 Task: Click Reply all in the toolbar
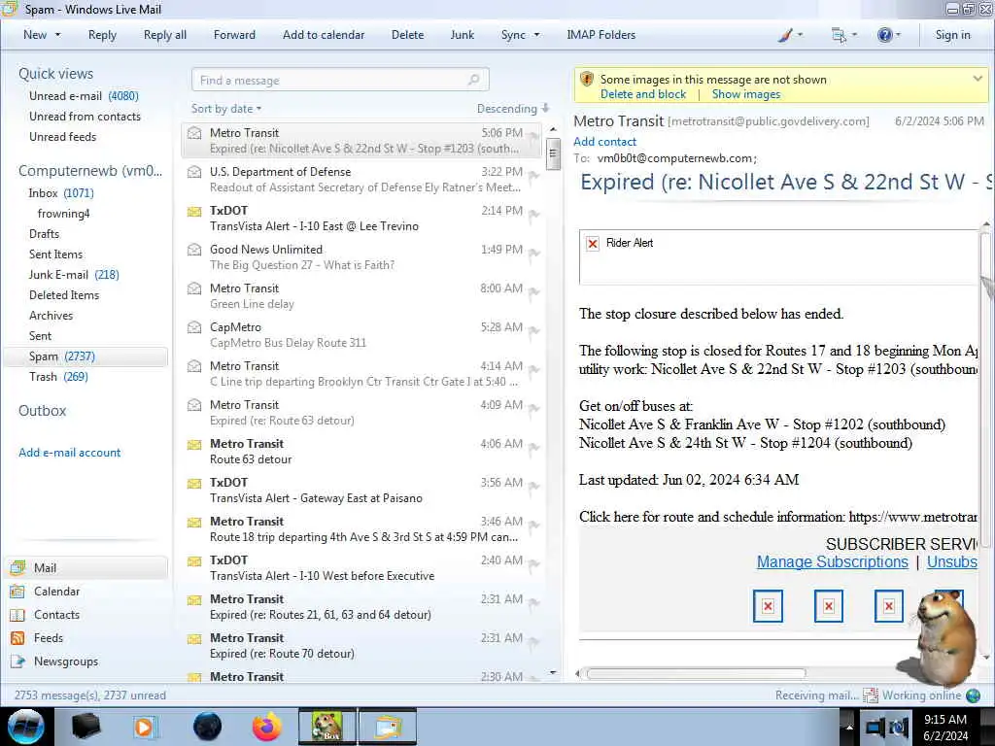point(165,35)
